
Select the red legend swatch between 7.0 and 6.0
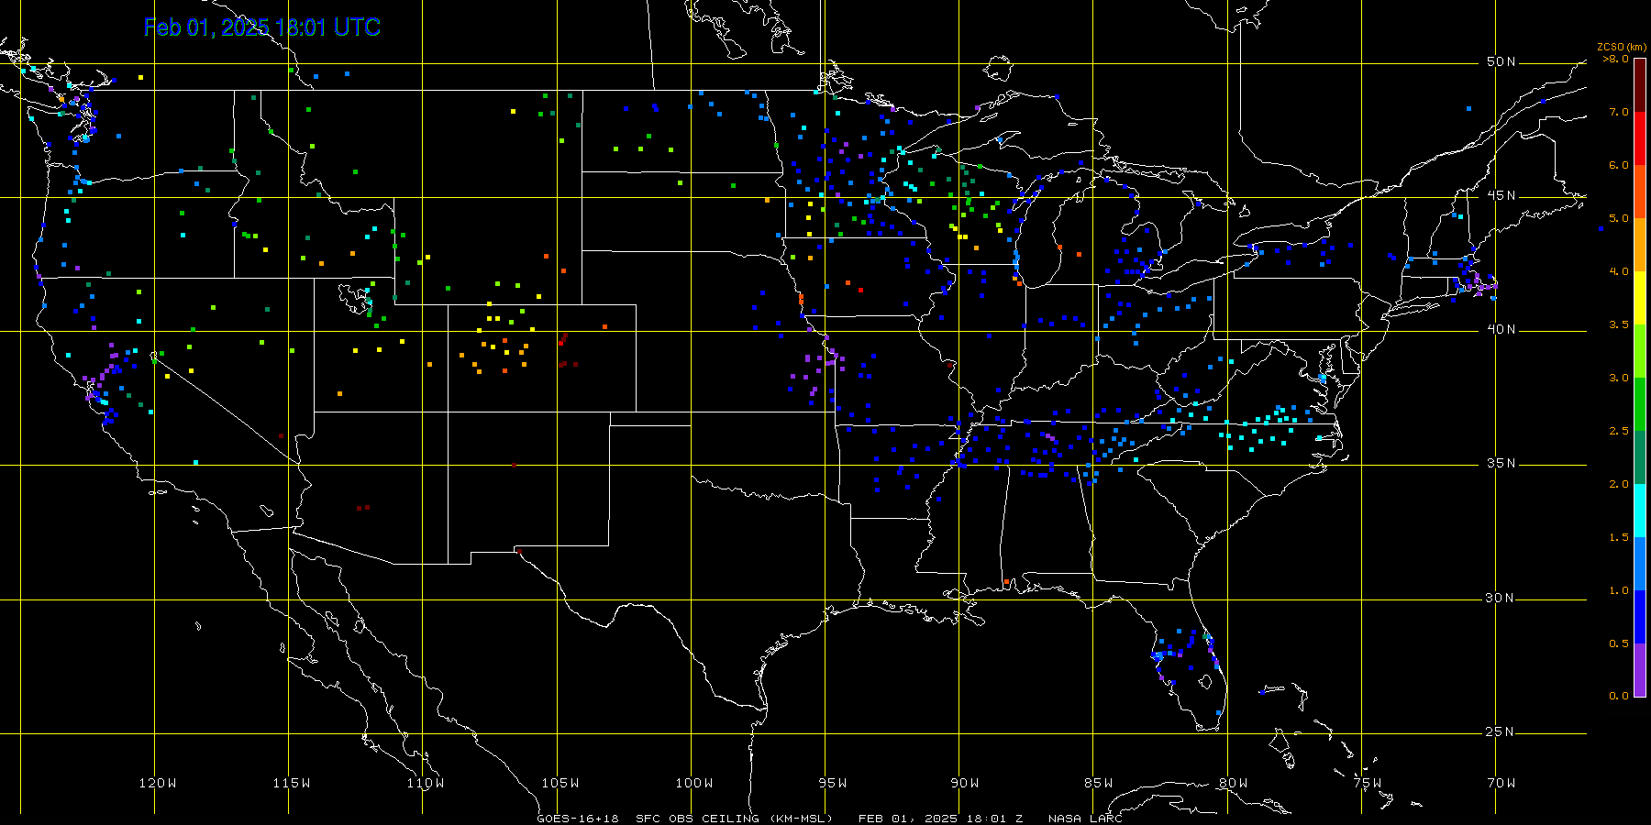pos(1640,138)
